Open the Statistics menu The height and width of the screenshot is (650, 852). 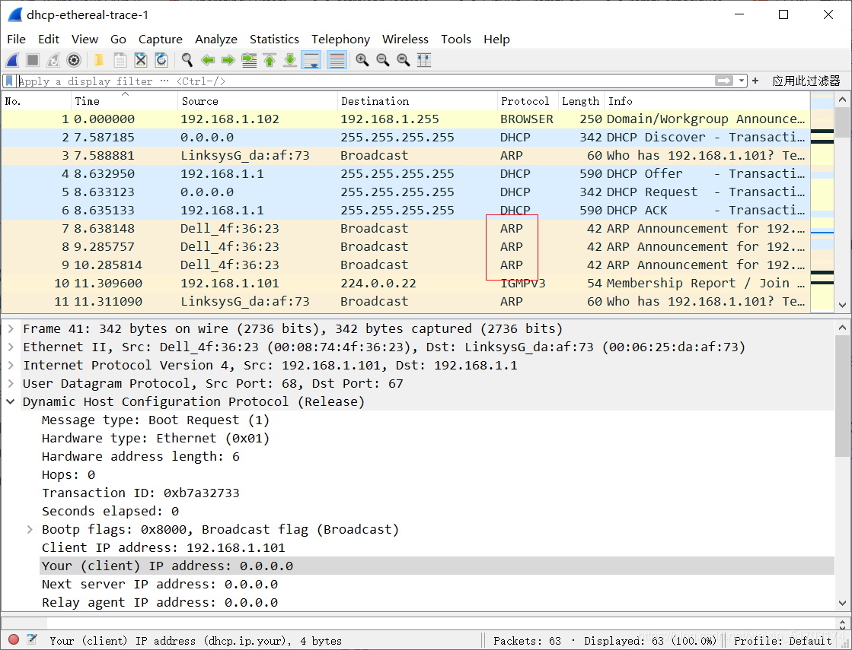pos(274,39)
